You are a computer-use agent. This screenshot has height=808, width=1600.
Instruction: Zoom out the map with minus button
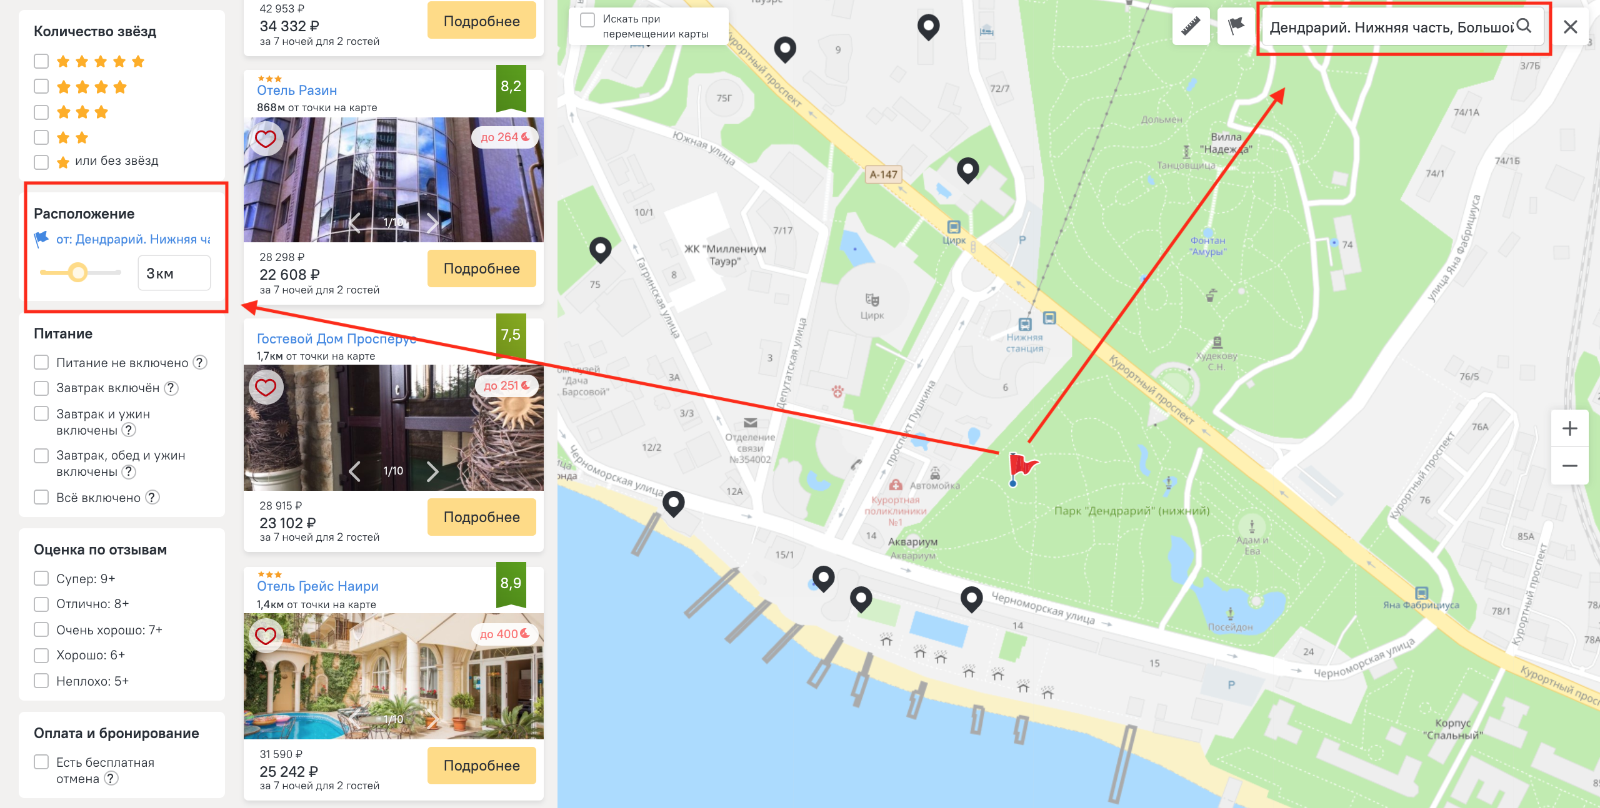click(1569, 466)
